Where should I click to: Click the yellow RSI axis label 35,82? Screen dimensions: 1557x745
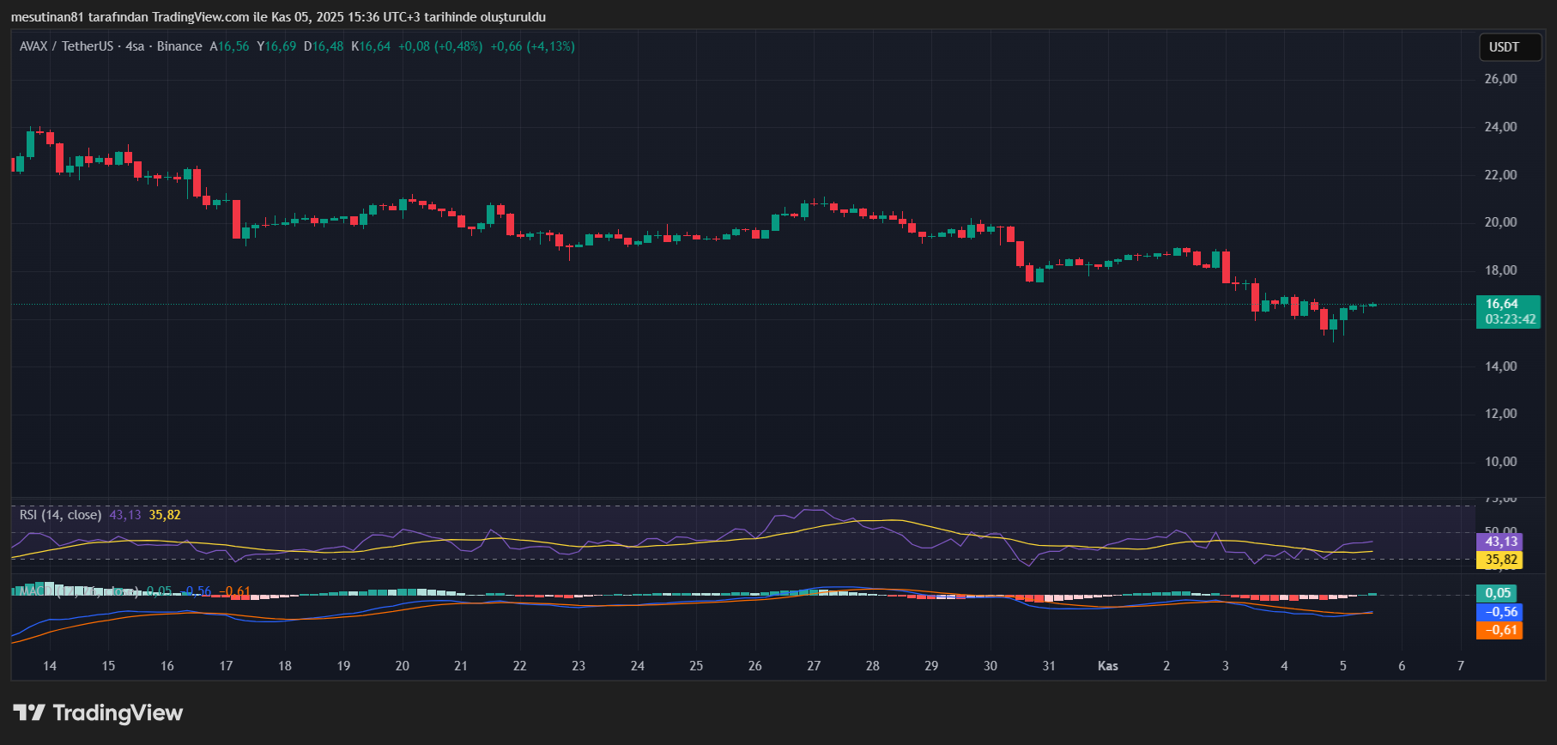pyautogui.click(x=1499, y=560)
